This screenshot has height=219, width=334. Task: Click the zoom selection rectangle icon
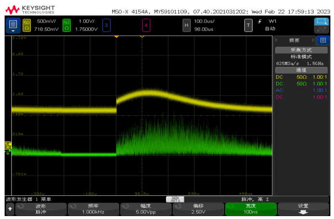[x=321, y=22]
